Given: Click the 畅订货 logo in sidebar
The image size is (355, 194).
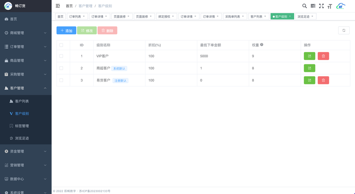Looking at the screenshot, I should click(x=8, y=6).
